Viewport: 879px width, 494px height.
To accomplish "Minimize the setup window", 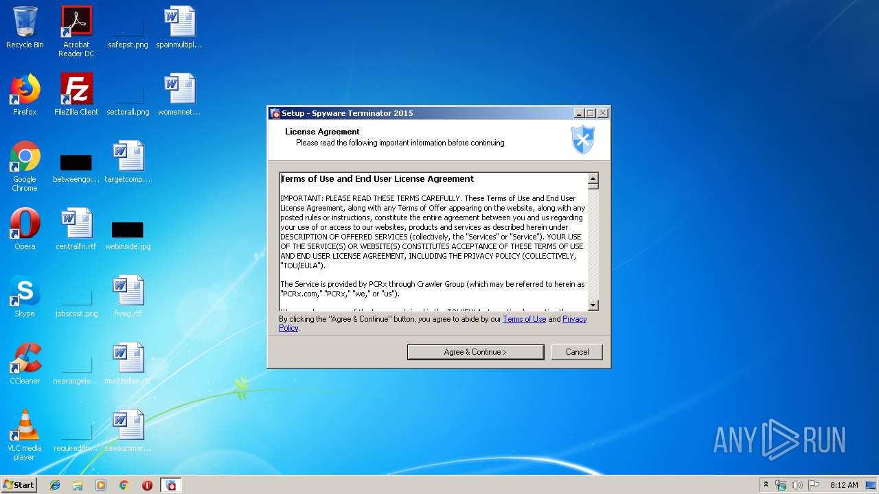I will click(x=579, y=113).
